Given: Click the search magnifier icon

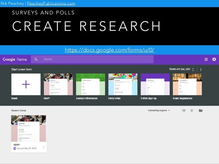Looking at the screenshot, I should coord(36,59).
